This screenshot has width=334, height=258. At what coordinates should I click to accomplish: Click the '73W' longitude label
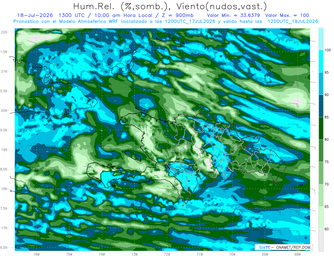tap(134, 254)
